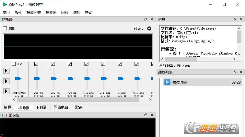245x137 pixels.
Task: Click the 5 kHz slider handle
Action: click(121, 79)
